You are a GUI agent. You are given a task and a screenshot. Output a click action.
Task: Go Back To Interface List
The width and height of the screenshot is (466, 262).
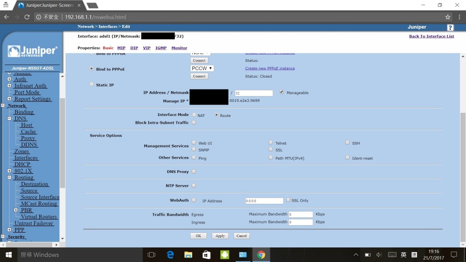pyautogui.click(x=431, y=36)
